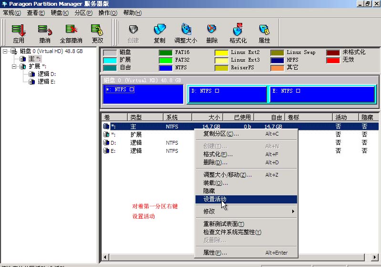Choose 属性(P)... from context menu
Screen dimensions: 381x267
pyautogui.click(x=246, y=253)
